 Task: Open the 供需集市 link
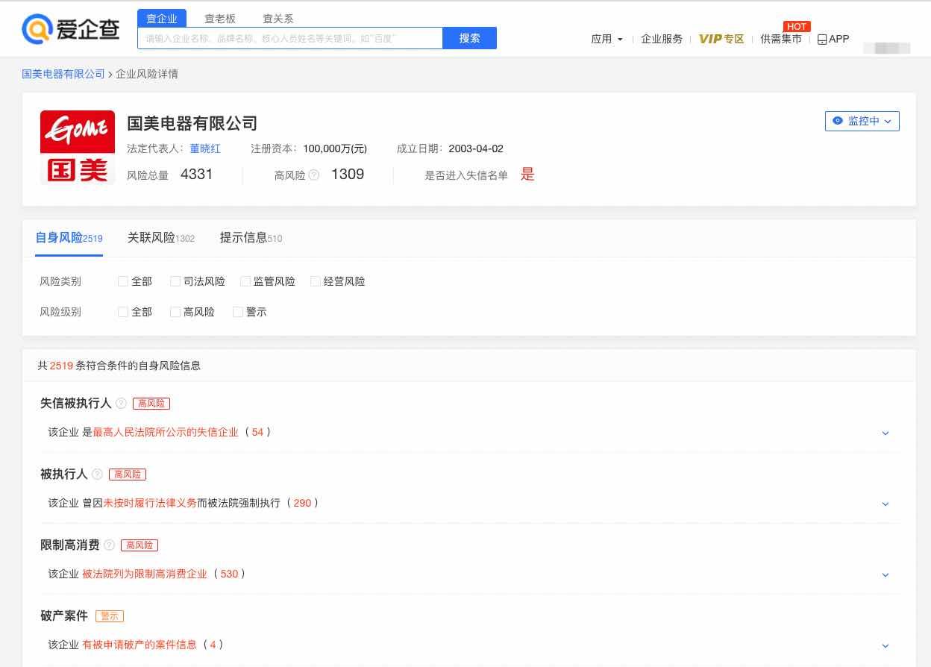[781, 40]
